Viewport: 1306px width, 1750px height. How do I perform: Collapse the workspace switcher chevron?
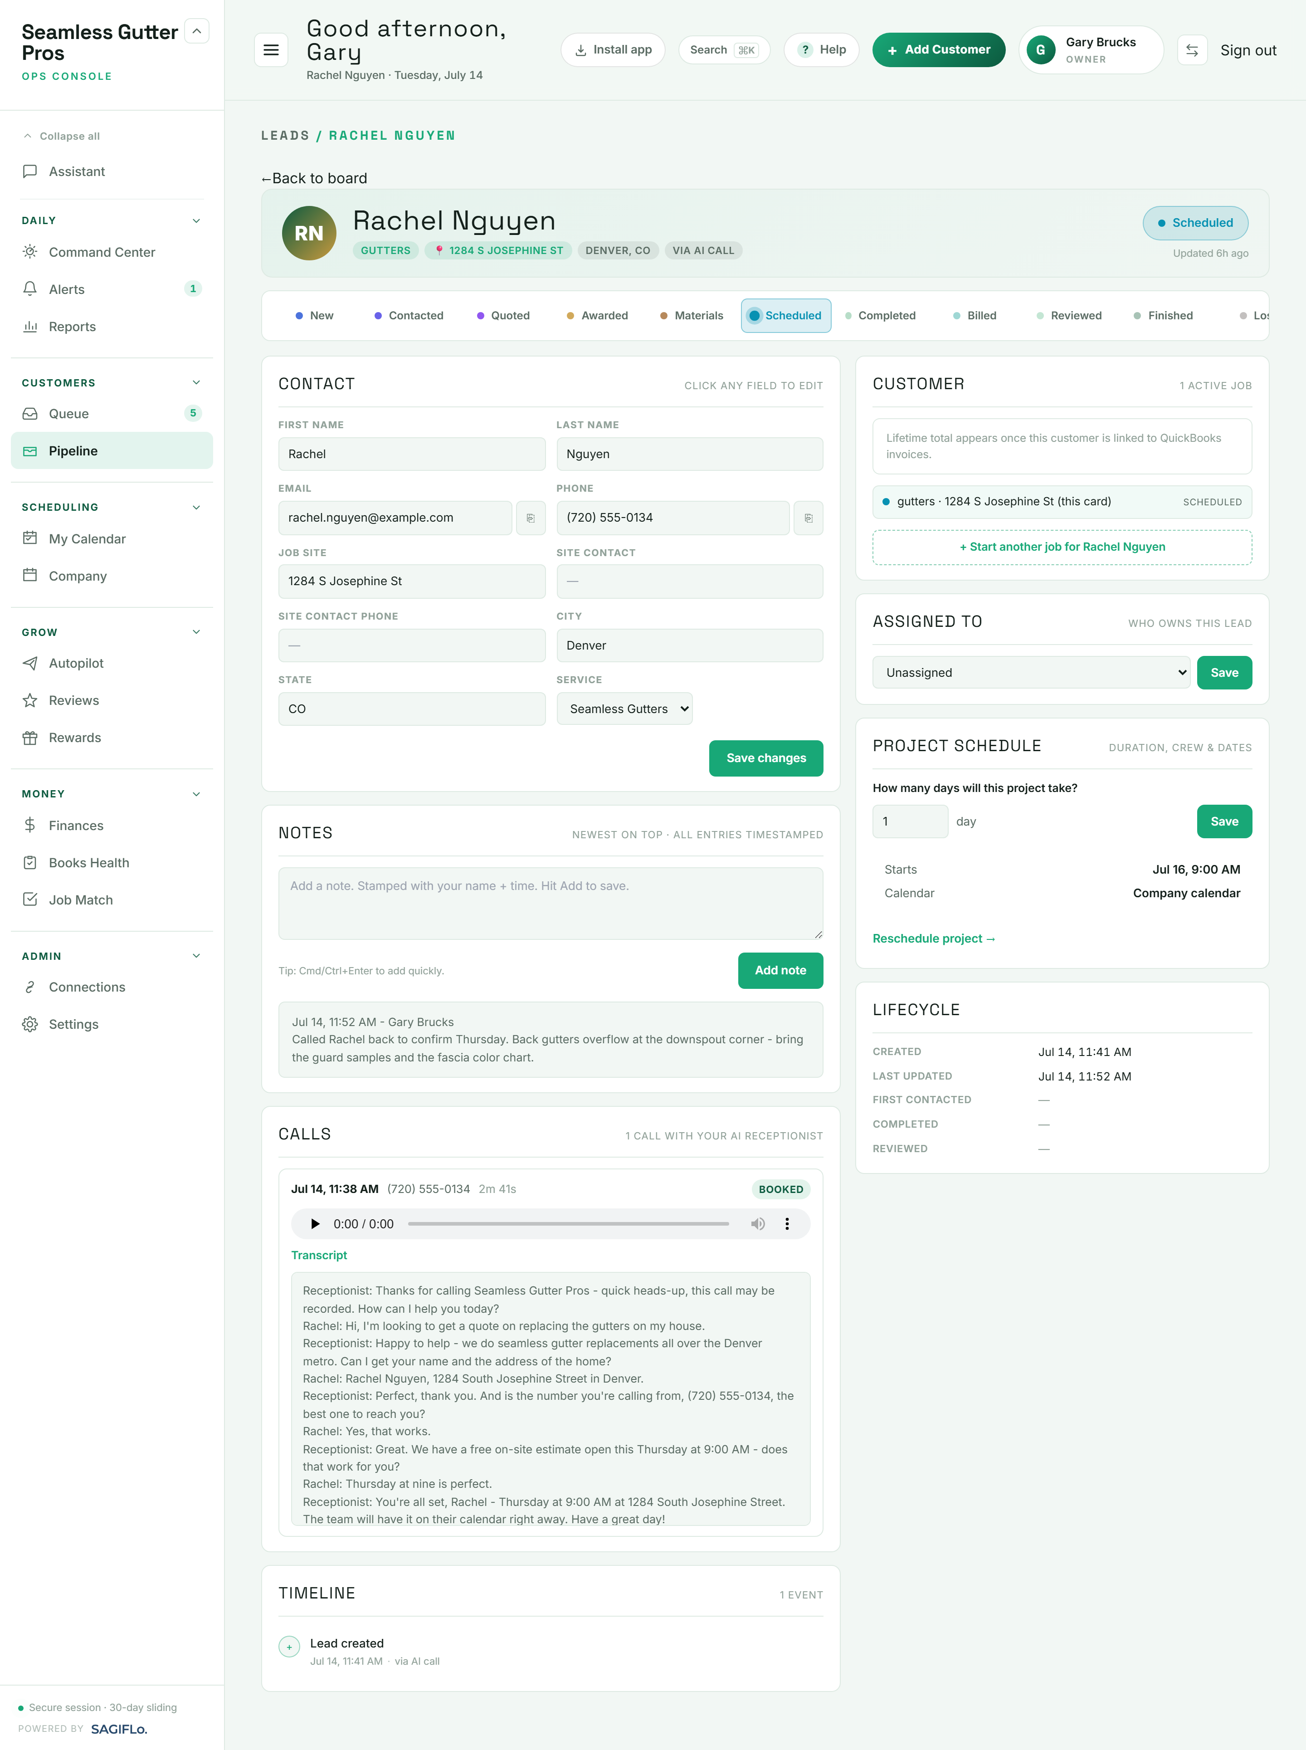coord(197,31)
